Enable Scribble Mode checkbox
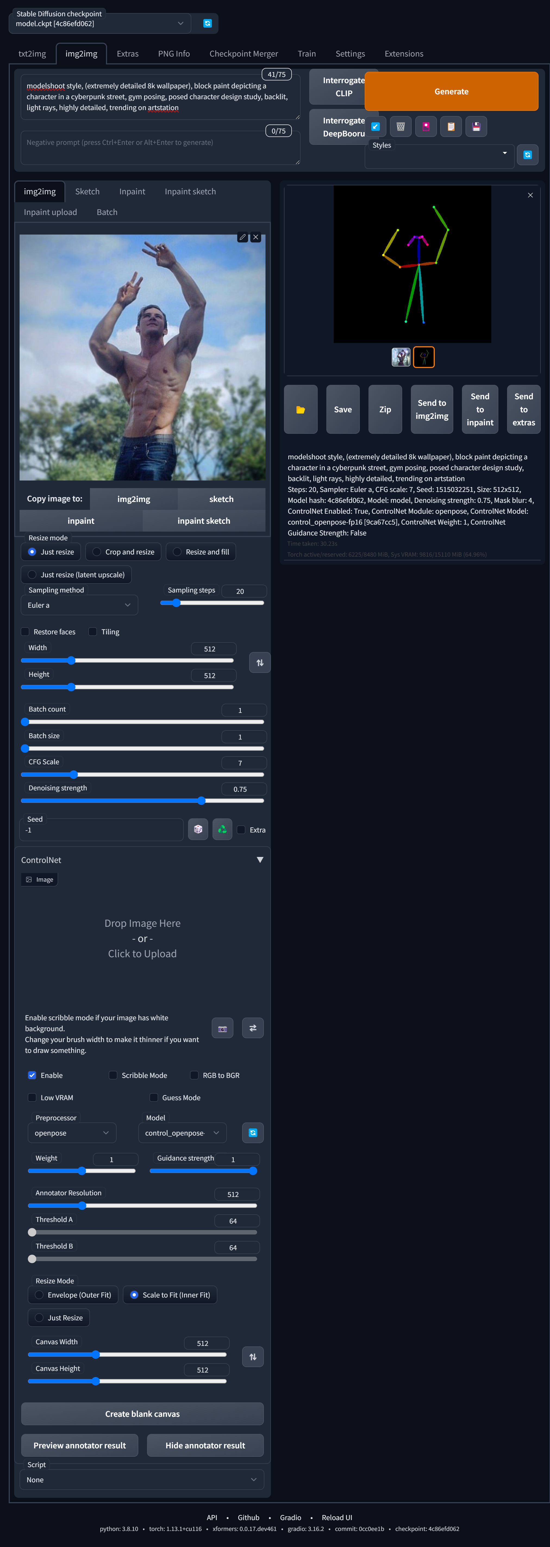Image resolution: width=550 pixels, height=1547 pixels. 113,1075
